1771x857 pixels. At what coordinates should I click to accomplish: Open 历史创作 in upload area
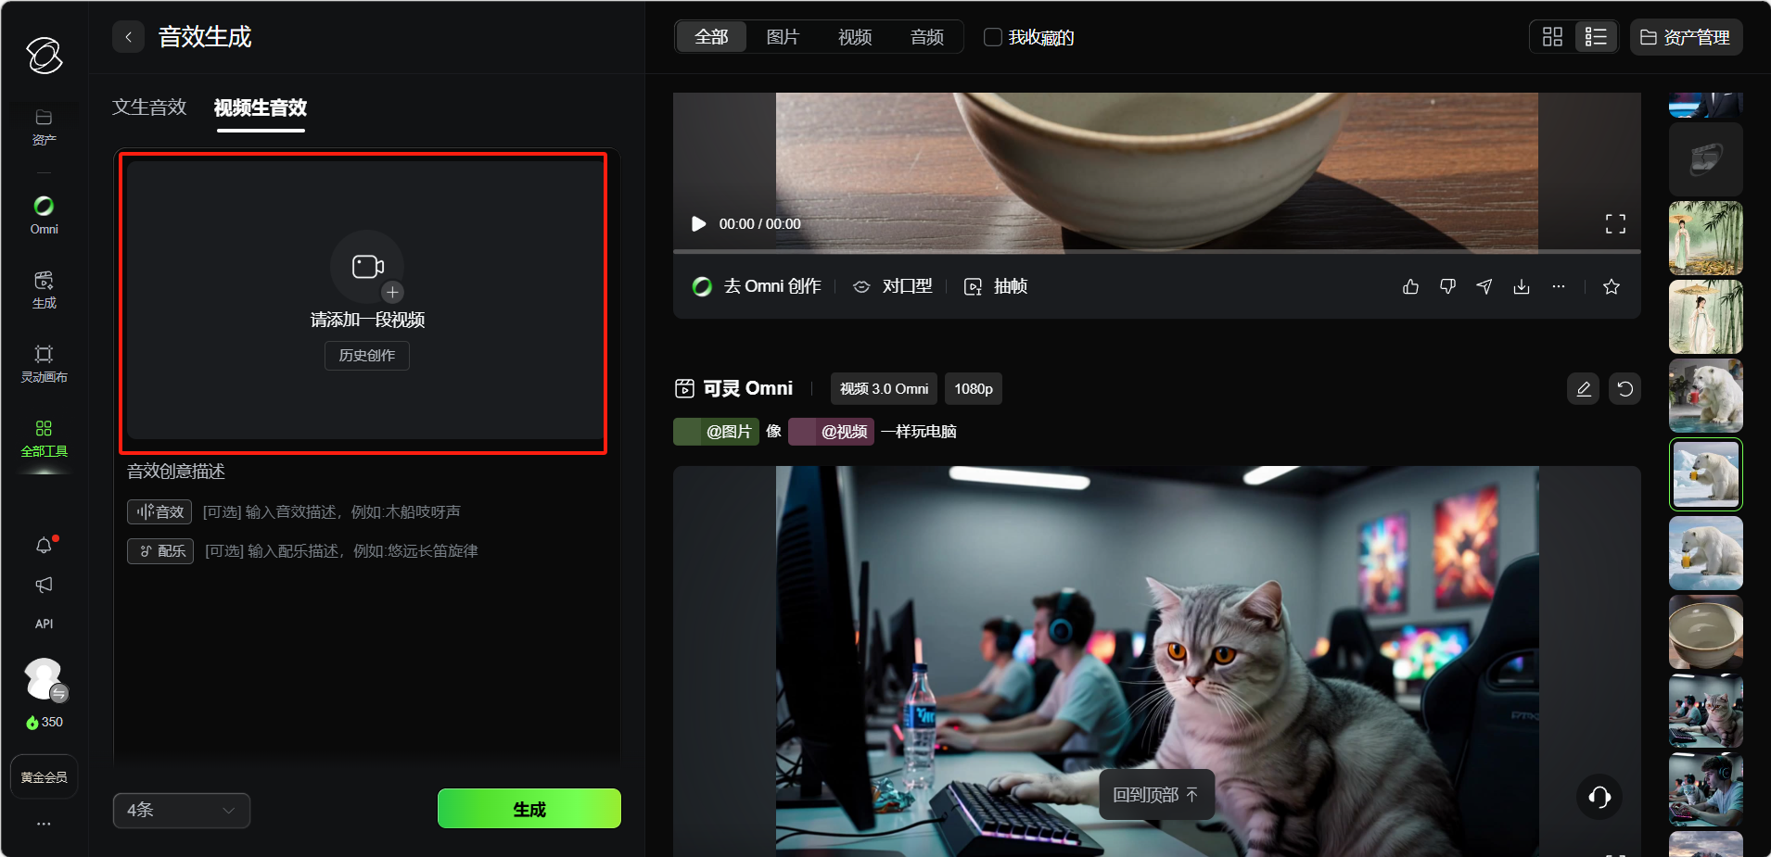[367, 356]
